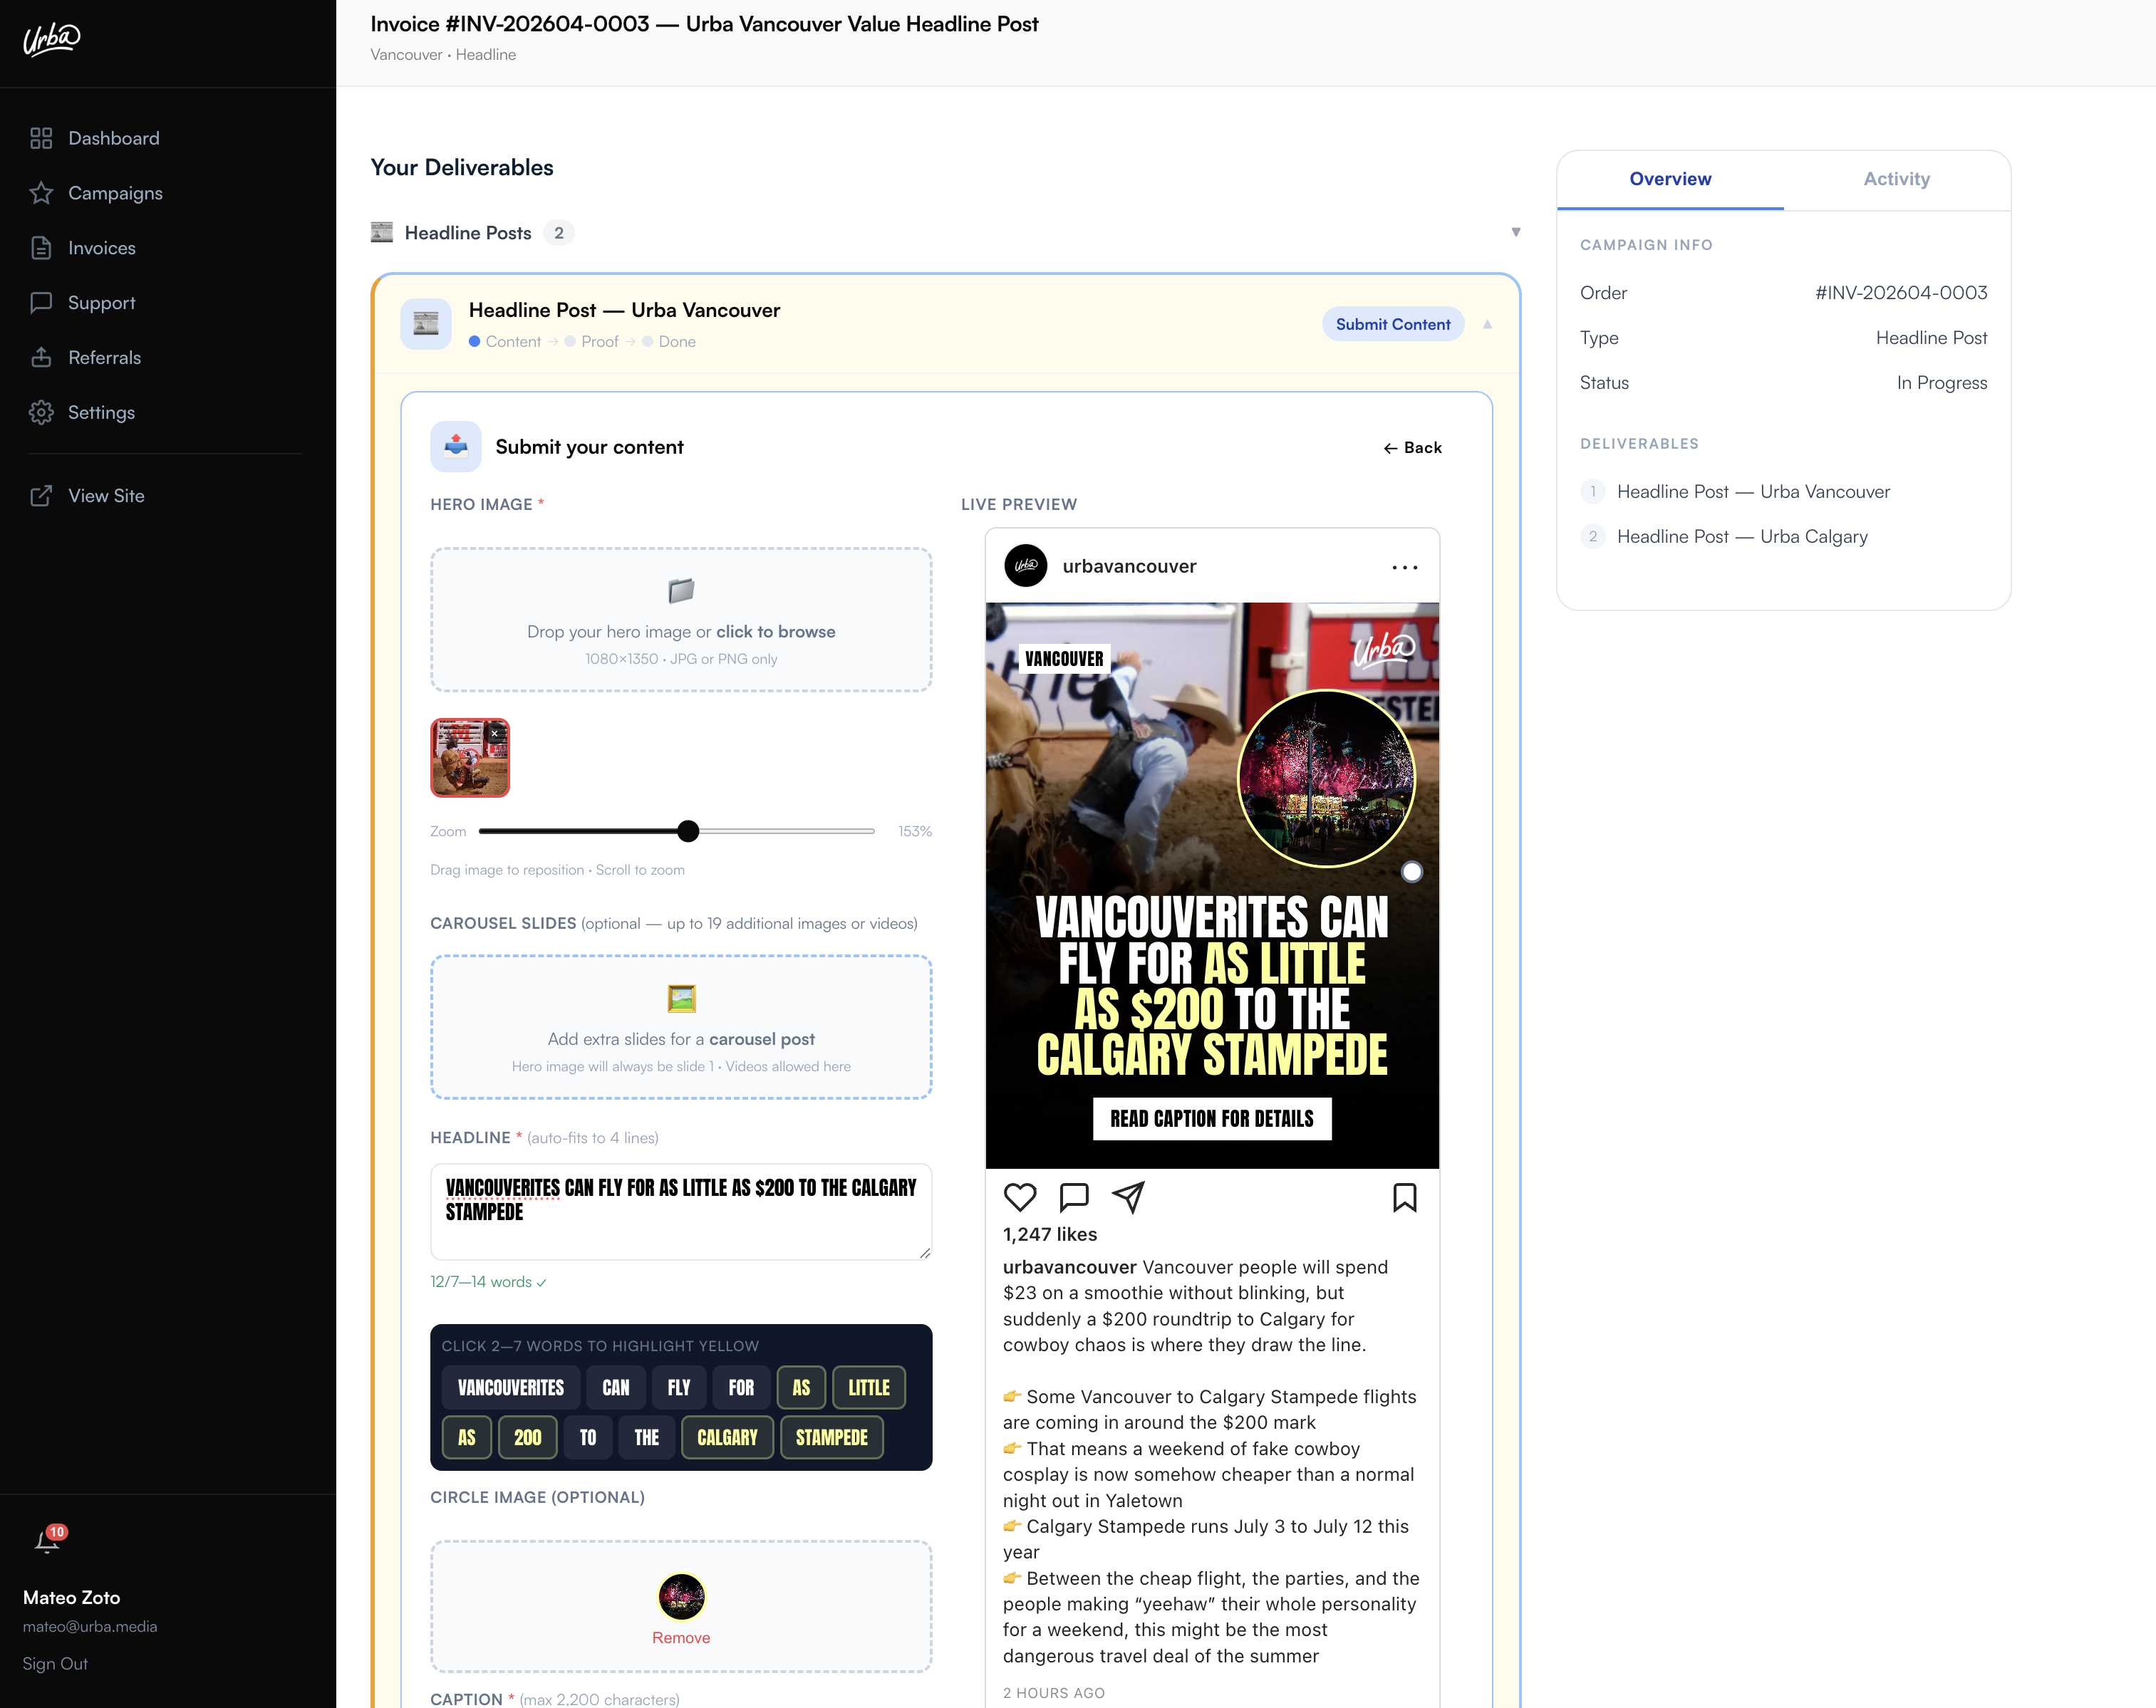The width and height of the screenshot is (2156, 1708).
Task: Click the urbavancouver profile avatar
Action: click(1025, 566)
